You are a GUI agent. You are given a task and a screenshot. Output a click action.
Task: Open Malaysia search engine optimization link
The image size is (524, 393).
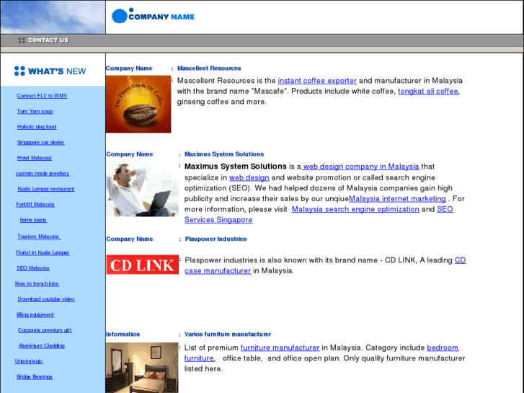pyautogui.click(x=355, y=209)
